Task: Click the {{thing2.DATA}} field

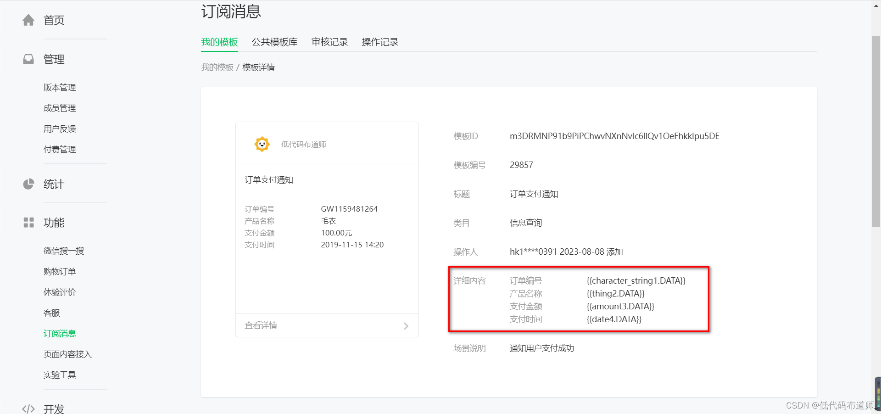Action: click(x=616, y=293)
